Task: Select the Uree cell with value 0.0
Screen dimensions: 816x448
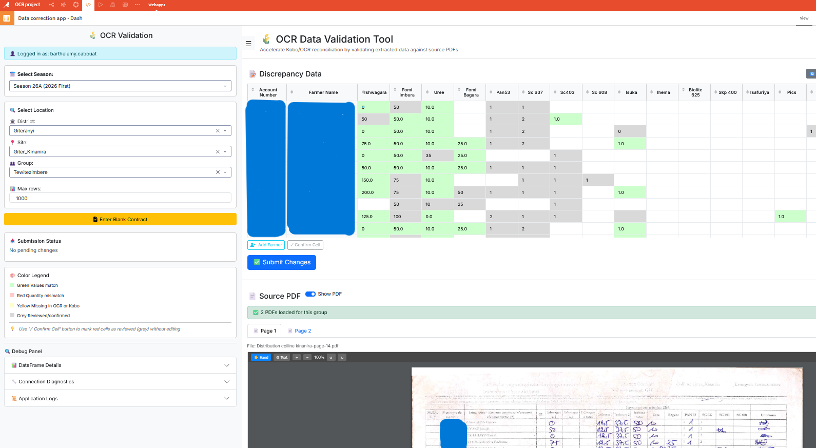Action: point(437,217)
